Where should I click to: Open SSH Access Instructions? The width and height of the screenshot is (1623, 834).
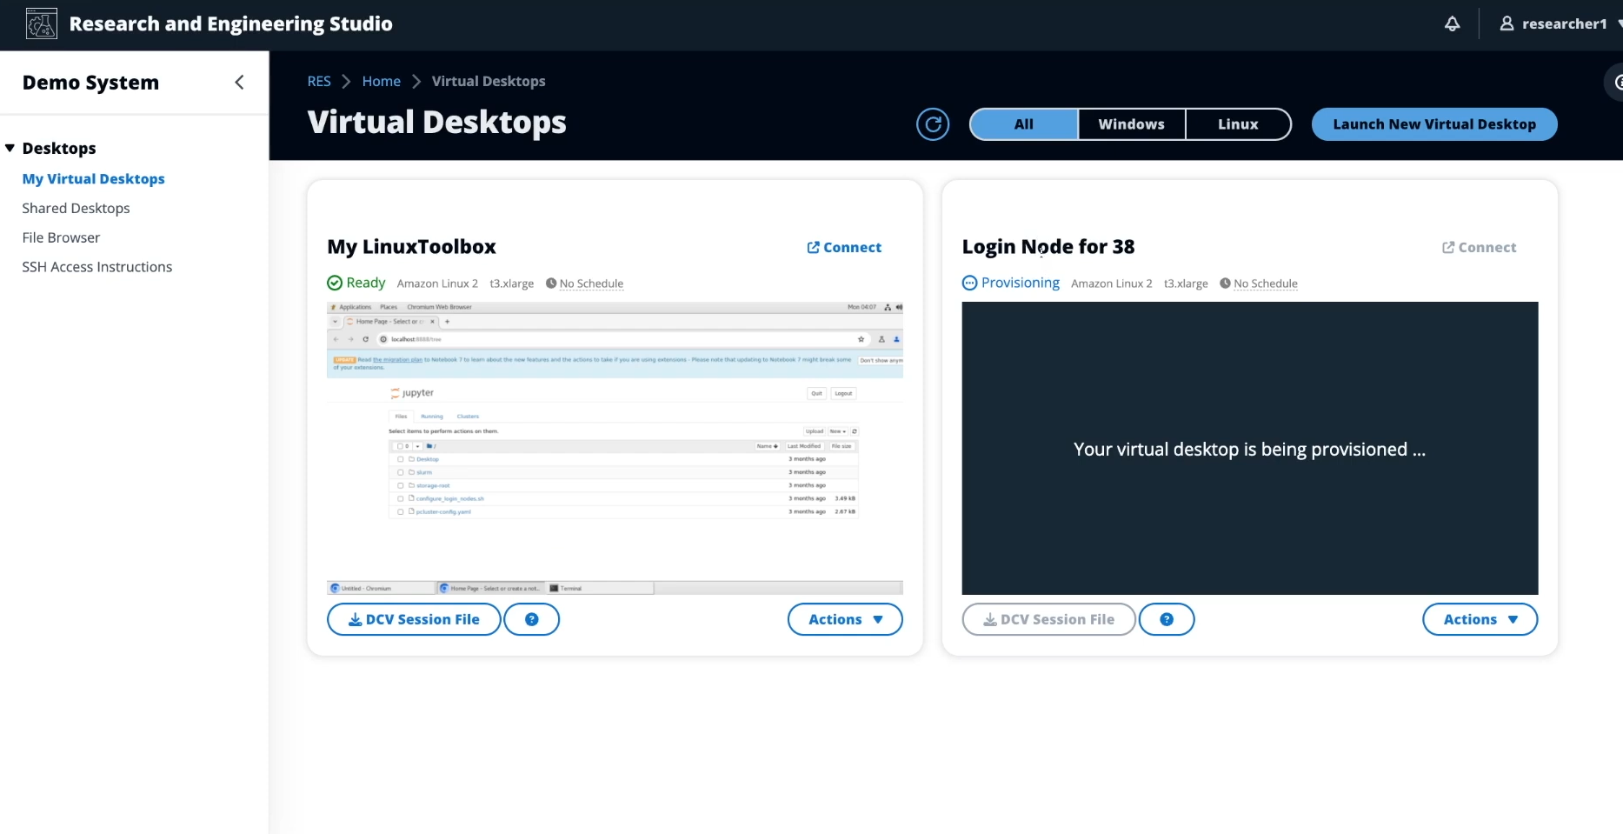(x=96, y=266)
